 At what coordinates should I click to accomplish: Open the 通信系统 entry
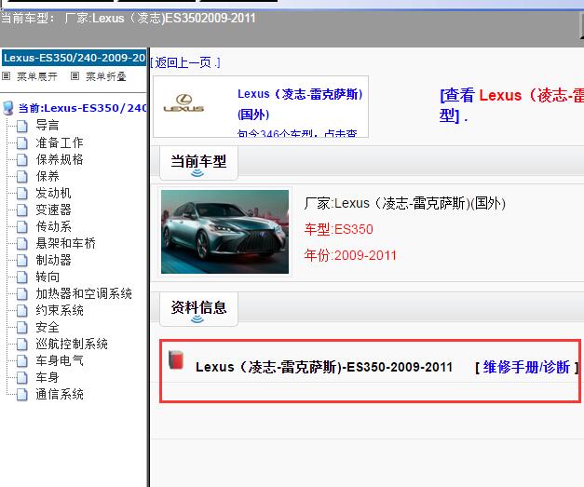pos(60,394)
